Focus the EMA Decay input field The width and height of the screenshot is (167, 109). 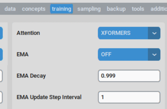(x=129, y=76)
